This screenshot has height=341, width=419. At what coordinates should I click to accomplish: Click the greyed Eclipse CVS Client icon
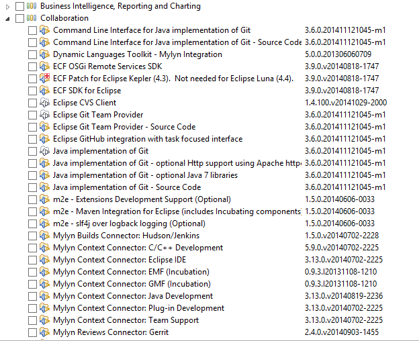click(x=44, y=102)
